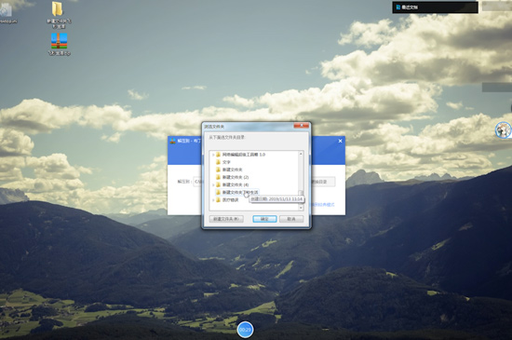
Task: Click the change-directory button behind the dialog
Action: coord(323,182)
